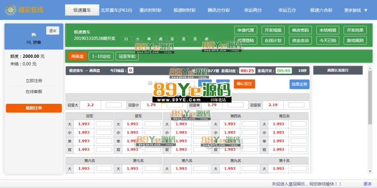Click the 冠亚双 bet input field
The width and height of the screenshot is (377, 188).
296,105
